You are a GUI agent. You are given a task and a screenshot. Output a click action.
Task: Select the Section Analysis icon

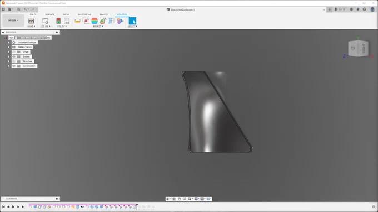coord(111,21)
